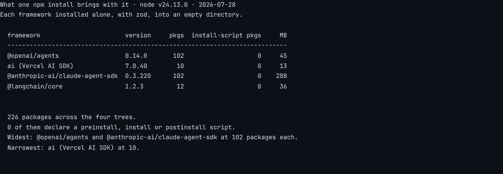The width and height of the screenshot is (503, 174).
Task: Click the 'install-script pkgs' column header
Action: 226,36
